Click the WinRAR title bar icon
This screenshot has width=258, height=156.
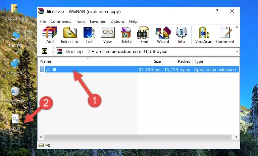tap(41, 11)
